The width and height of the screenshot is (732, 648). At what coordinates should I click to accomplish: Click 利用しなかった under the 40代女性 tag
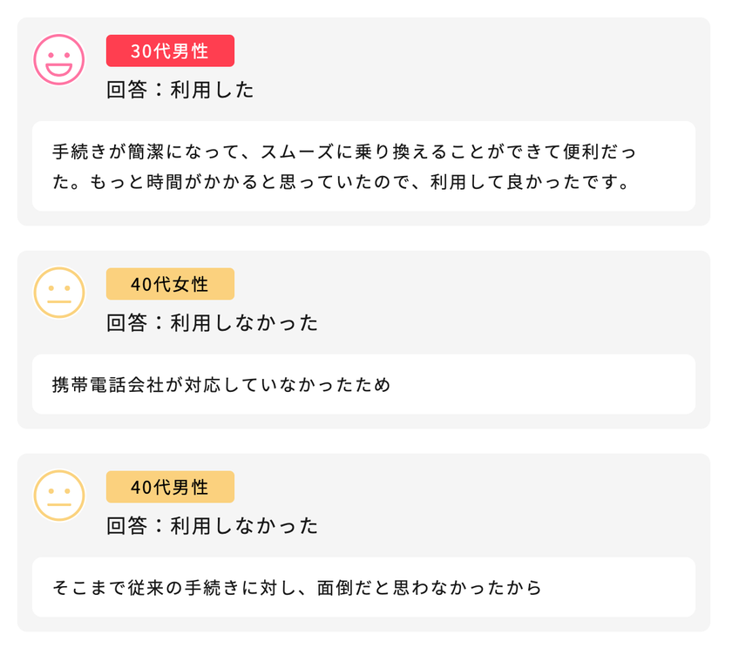244,323
